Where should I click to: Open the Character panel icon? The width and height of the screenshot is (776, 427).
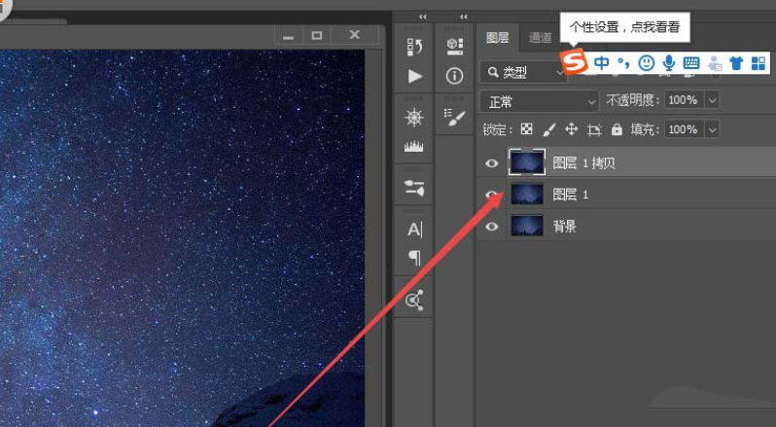(415, 230)
